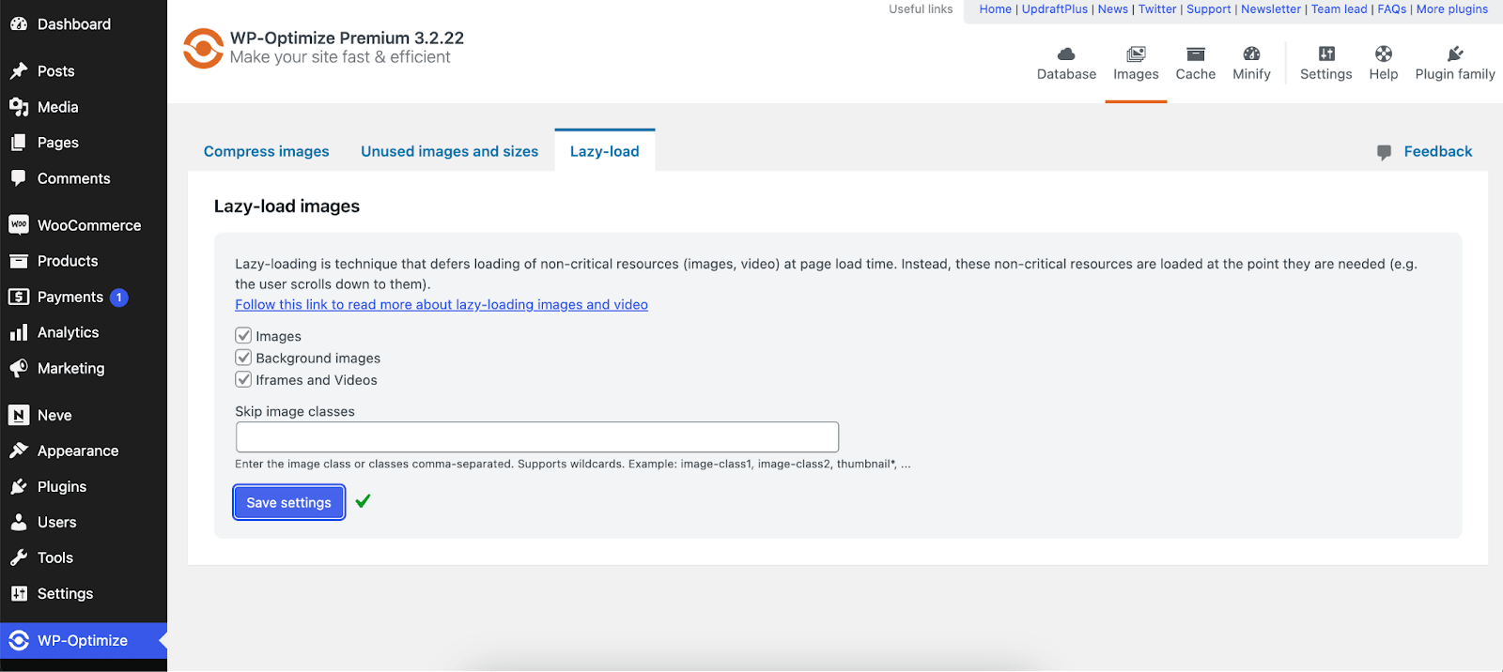The image size is (1503, 672).
Task: Open the Support useful link
Action: 1209,9
